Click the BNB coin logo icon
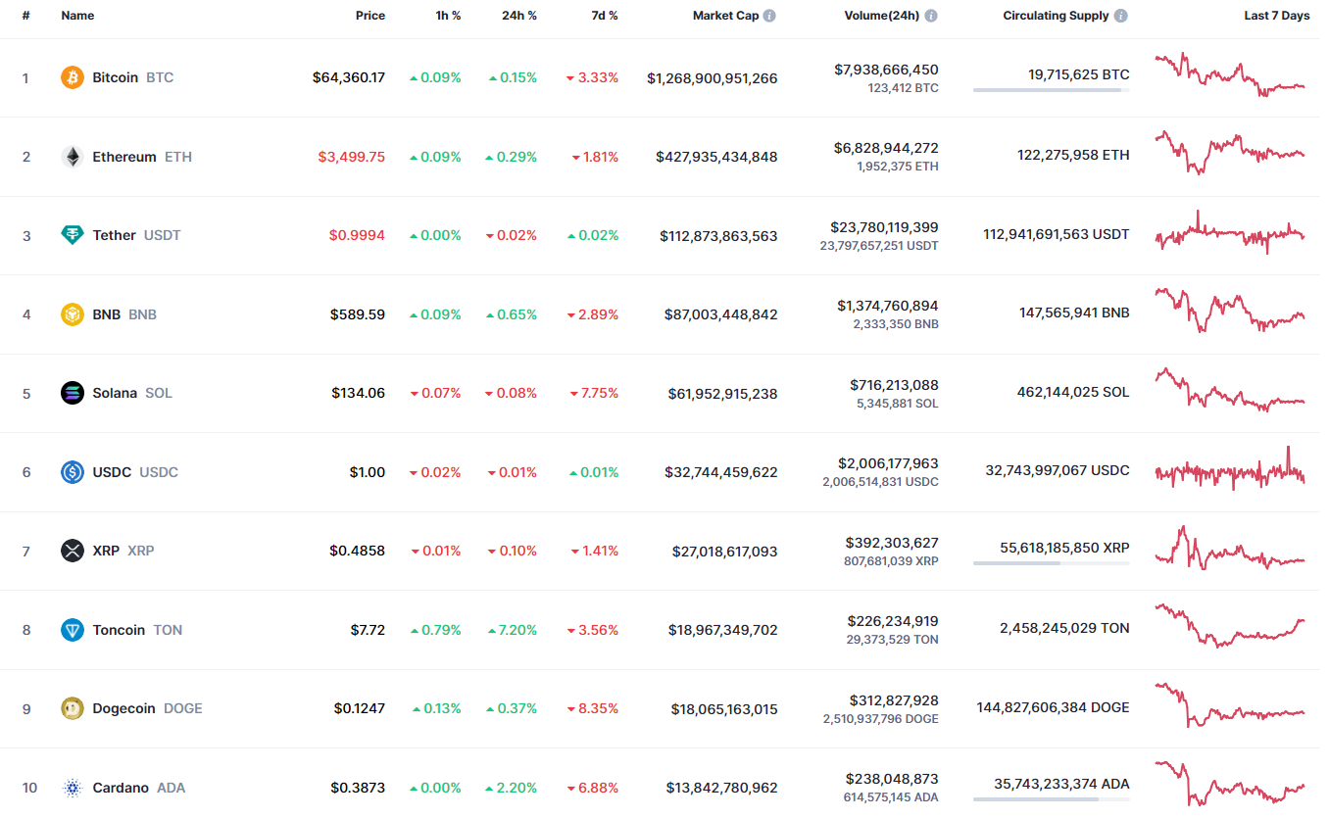 point(73,314)
